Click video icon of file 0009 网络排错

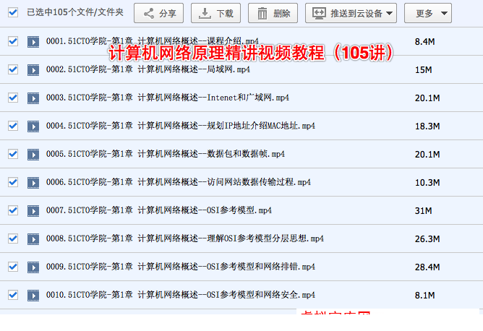[x=33, y=267]
